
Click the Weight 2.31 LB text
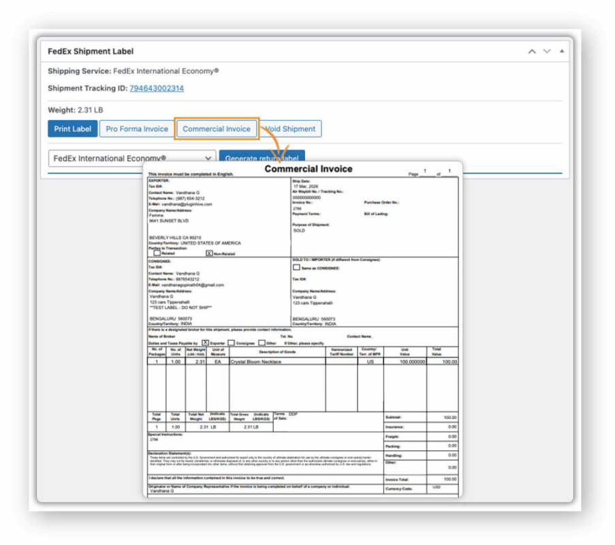tap(76, 110)
